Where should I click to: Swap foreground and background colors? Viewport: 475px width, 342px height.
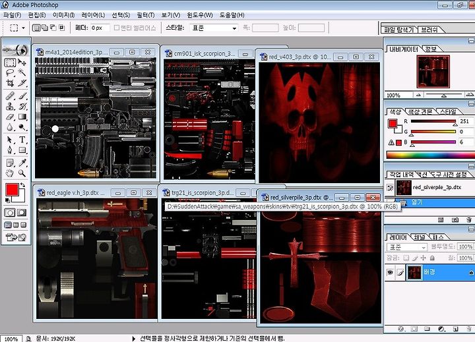click(x=22, y=185)
